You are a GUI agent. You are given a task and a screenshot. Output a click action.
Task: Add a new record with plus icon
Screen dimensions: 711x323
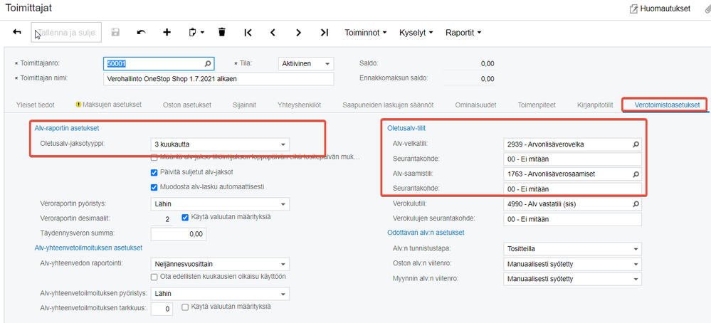(x=167, y=32)
